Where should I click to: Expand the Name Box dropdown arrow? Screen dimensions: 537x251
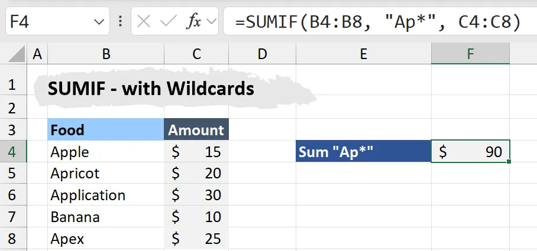pyautogui.click(x=98, y=22)
